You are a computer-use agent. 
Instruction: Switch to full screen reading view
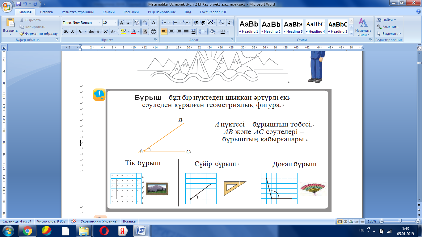345,221
